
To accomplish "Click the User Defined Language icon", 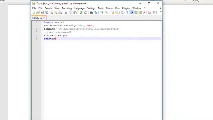I will 136,13.
